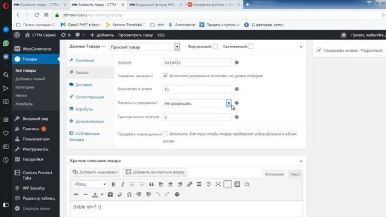386x217 pixels.
Task: Increase indent in editor toolbar
Action: [148, 194]
